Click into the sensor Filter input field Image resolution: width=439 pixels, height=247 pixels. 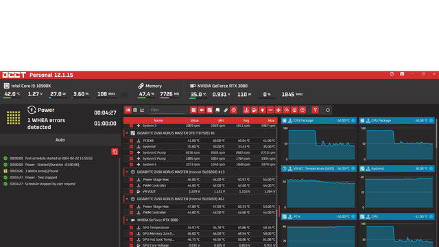coord(167,110)
